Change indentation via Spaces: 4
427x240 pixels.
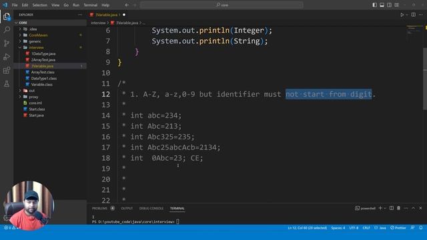coord(338,228)
